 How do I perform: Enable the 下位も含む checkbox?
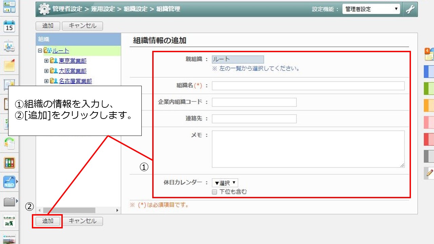coord(214,192)
